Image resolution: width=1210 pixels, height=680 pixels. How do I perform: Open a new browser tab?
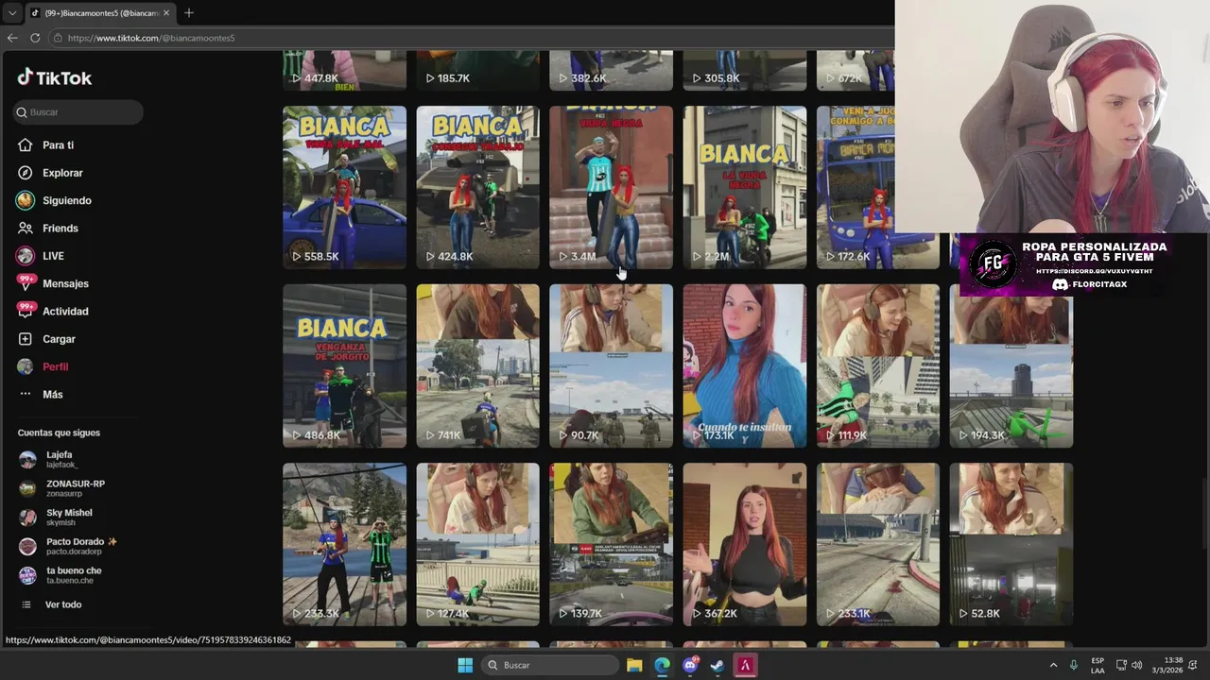[x=189, y=13]
